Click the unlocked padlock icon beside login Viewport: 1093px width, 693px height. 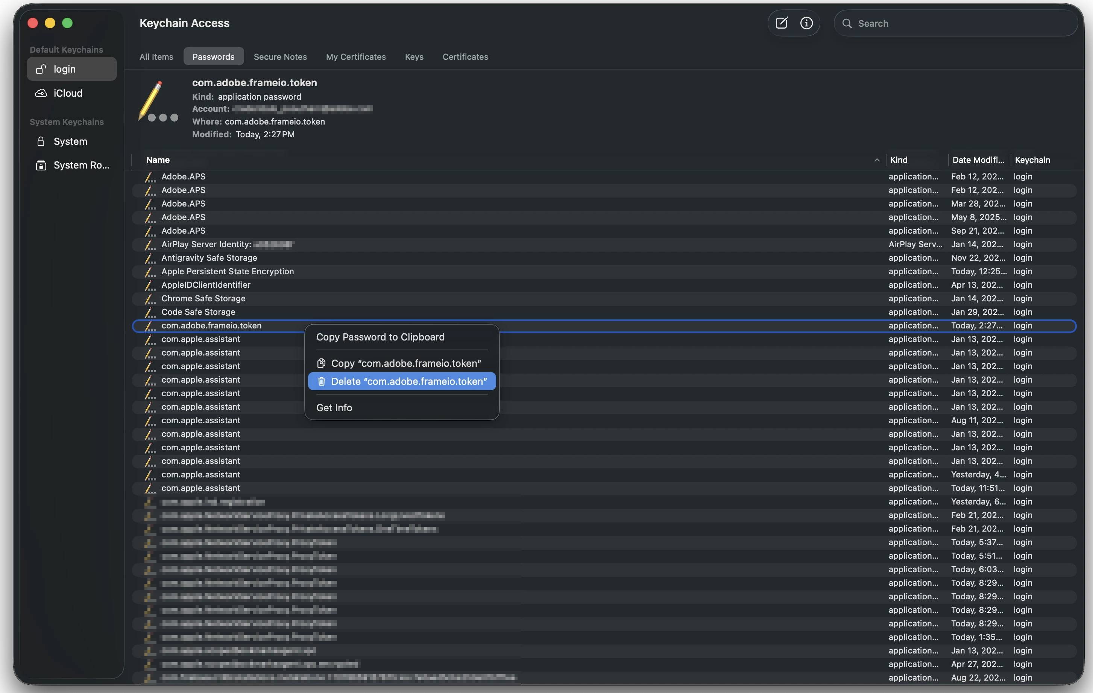(41, 69)
